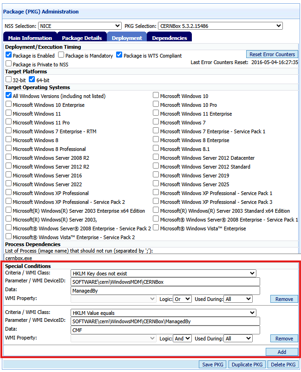Change the Logic dropdown set to Or
This screenshot has width=301, height=372.
(x=182, y=299)
